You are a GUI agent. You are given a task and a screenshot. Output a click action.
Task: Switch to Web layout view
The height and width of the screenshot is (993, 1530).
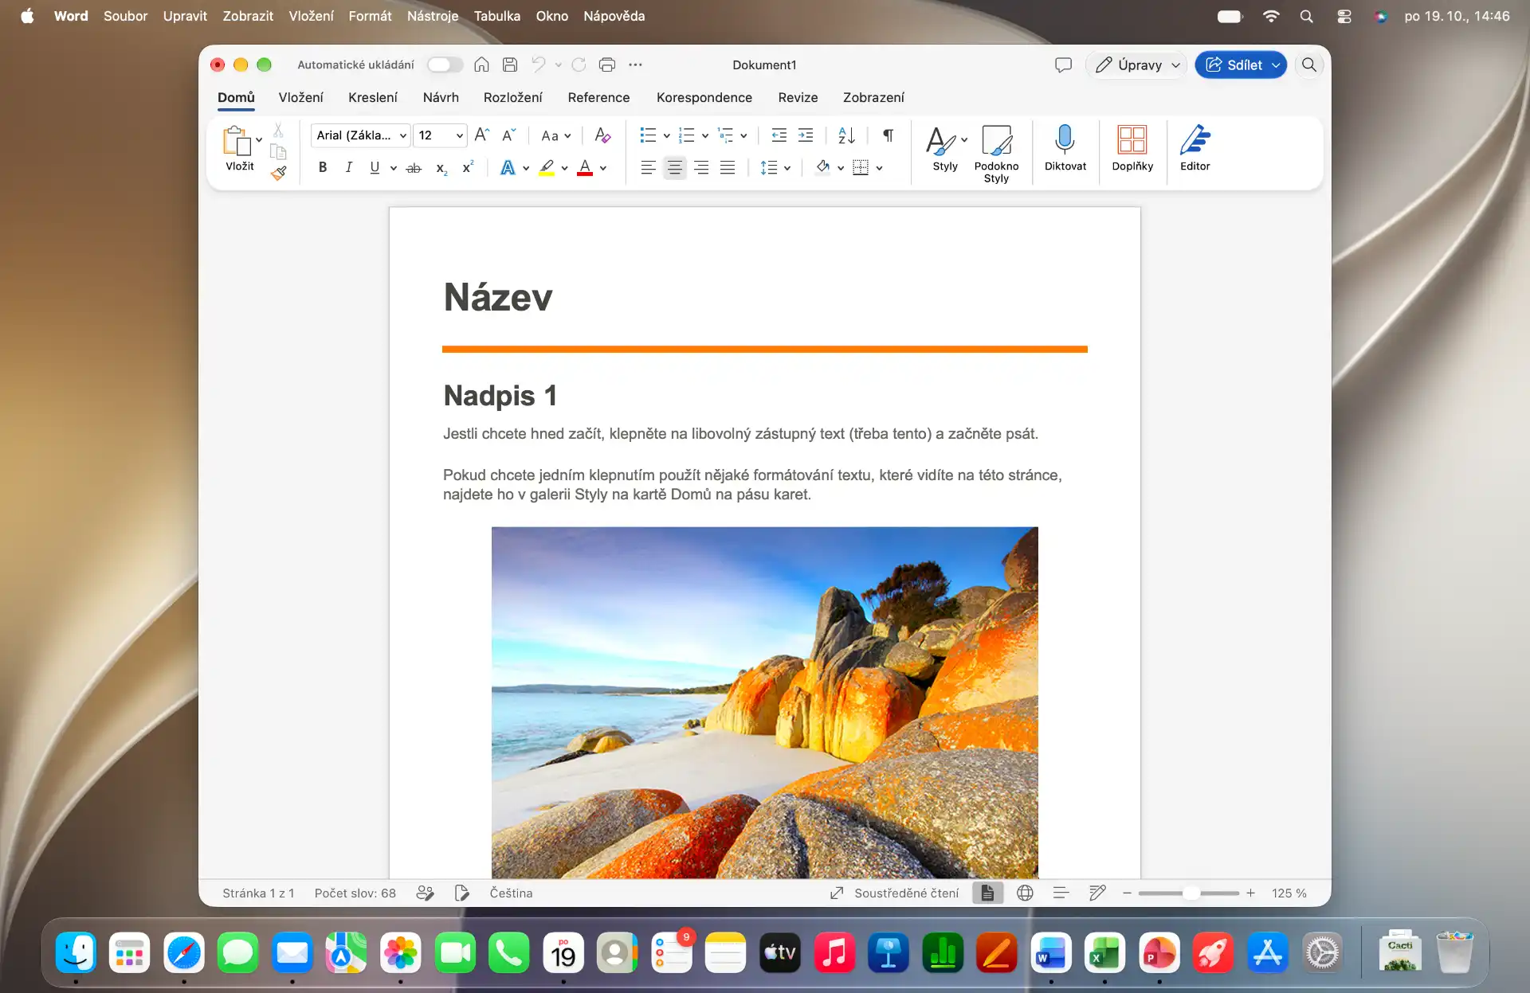[x=1025, y=893]
